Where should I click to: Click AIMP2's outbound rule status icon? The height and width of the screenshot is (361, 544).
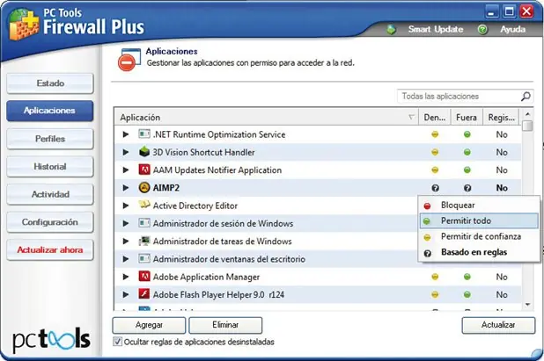pos(467,188)
